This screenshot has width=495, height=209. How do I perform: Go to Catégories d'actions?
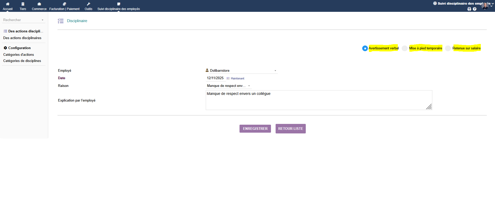pyautogui.click(x=19, y=54)
